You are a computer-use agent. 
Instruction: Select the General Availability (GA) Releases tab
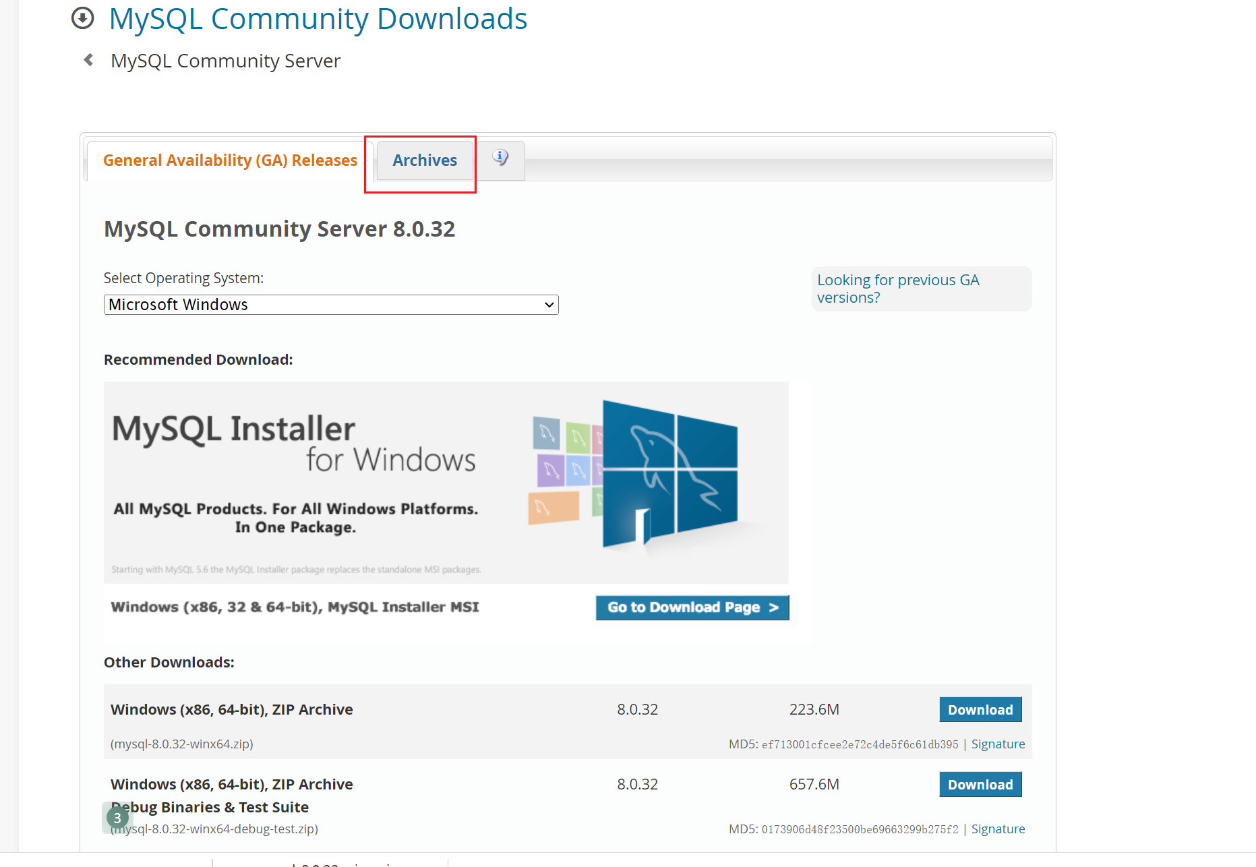[230, 160]
